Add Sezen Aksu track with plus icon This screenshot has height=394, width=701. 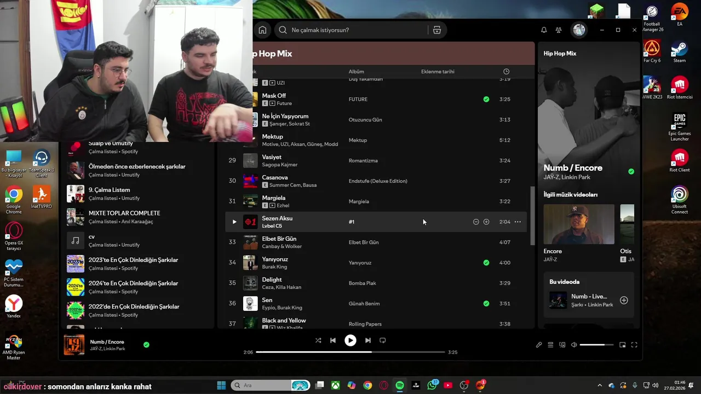coord(486,222)
